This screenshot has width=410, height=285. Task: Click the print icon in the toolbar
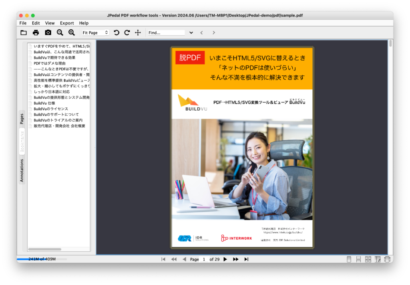coord(36,32)
